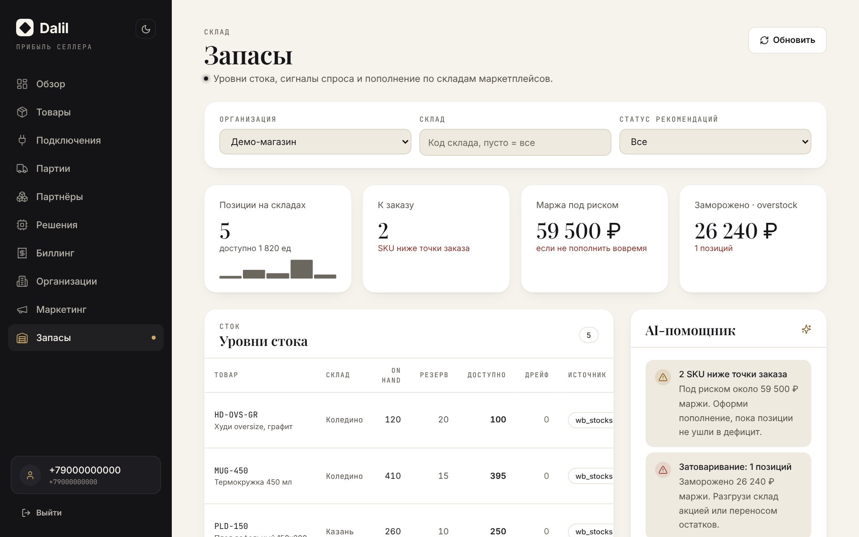Click the Маркетинг megaphone icon
Viewport: 859px width, 537px height.
[22, 309]
